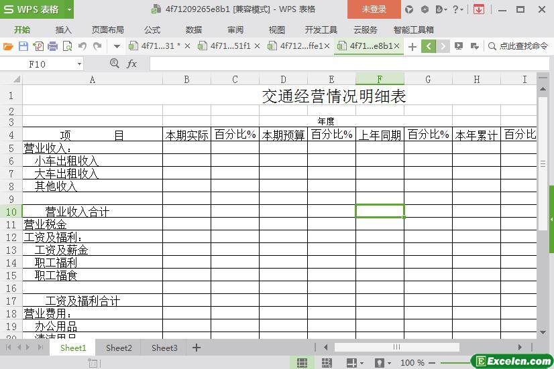Image resolution: width=554 pixels, height=369 pixels.
Task: Open file with the folder icon
Action: point(8,46)
